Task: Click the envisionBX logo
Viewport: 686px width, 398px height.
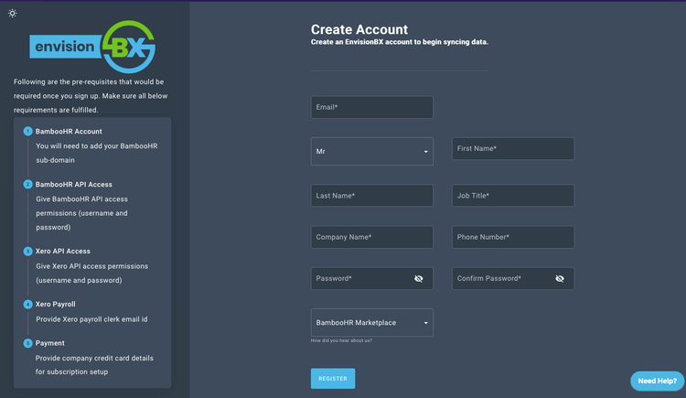Action: [92, 47]
